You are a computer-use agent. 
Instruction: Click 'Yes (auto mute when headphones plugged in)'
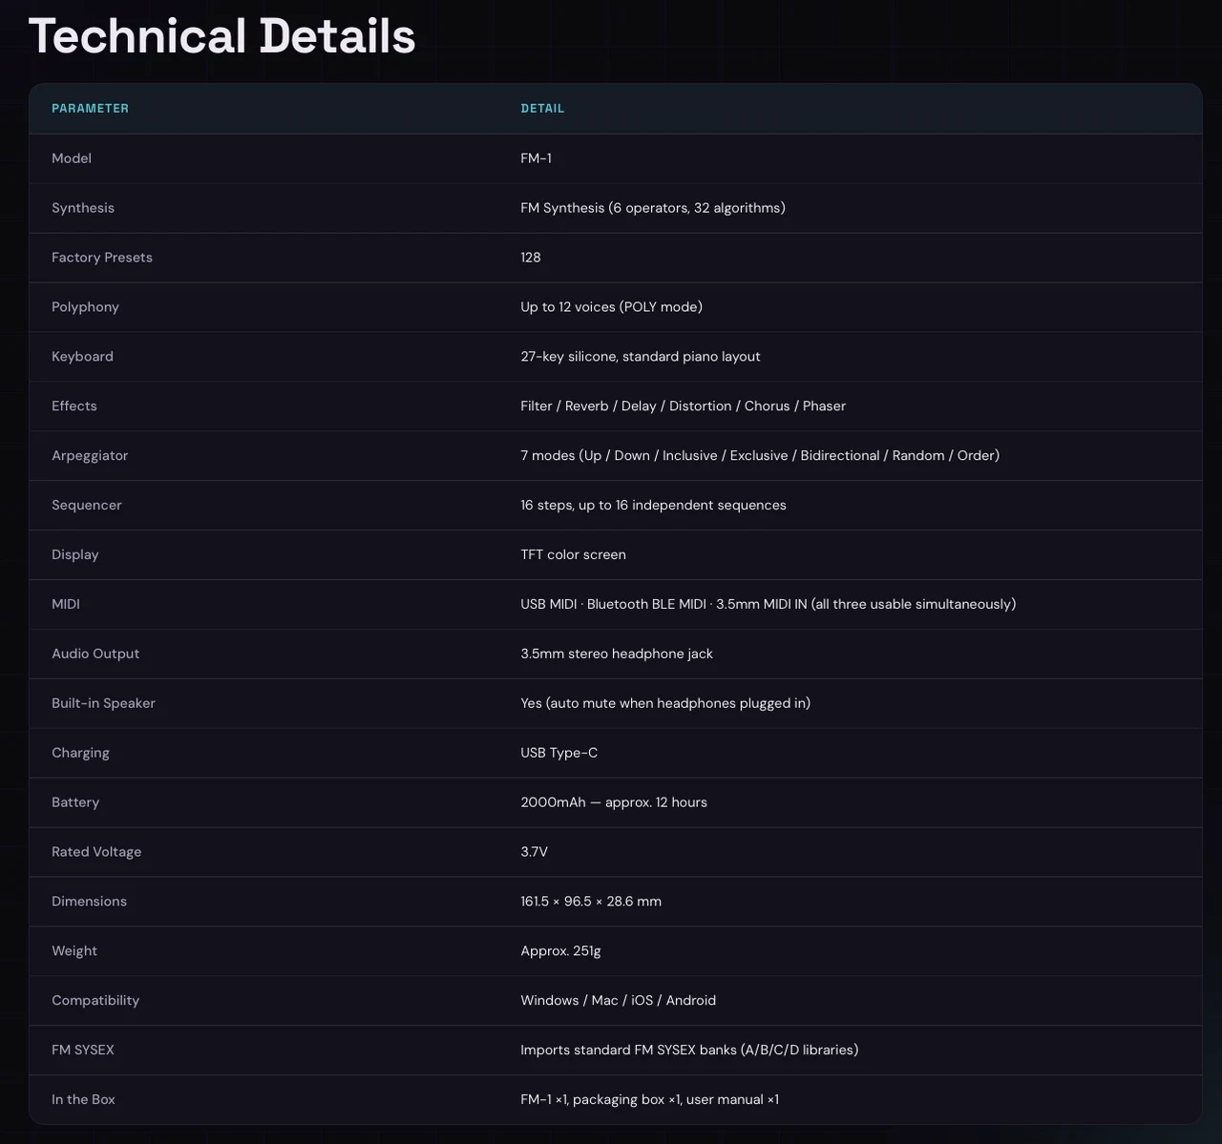click(x=665, y=704)
